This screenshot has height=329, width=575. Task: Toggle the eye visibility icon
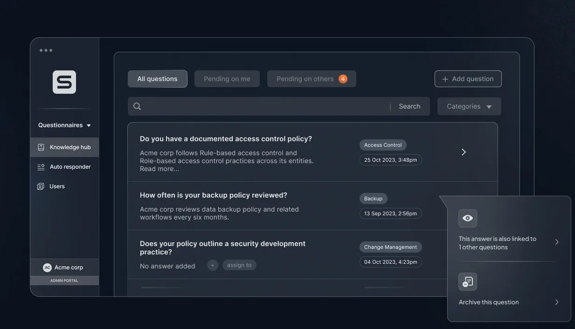tap(467, 218)
